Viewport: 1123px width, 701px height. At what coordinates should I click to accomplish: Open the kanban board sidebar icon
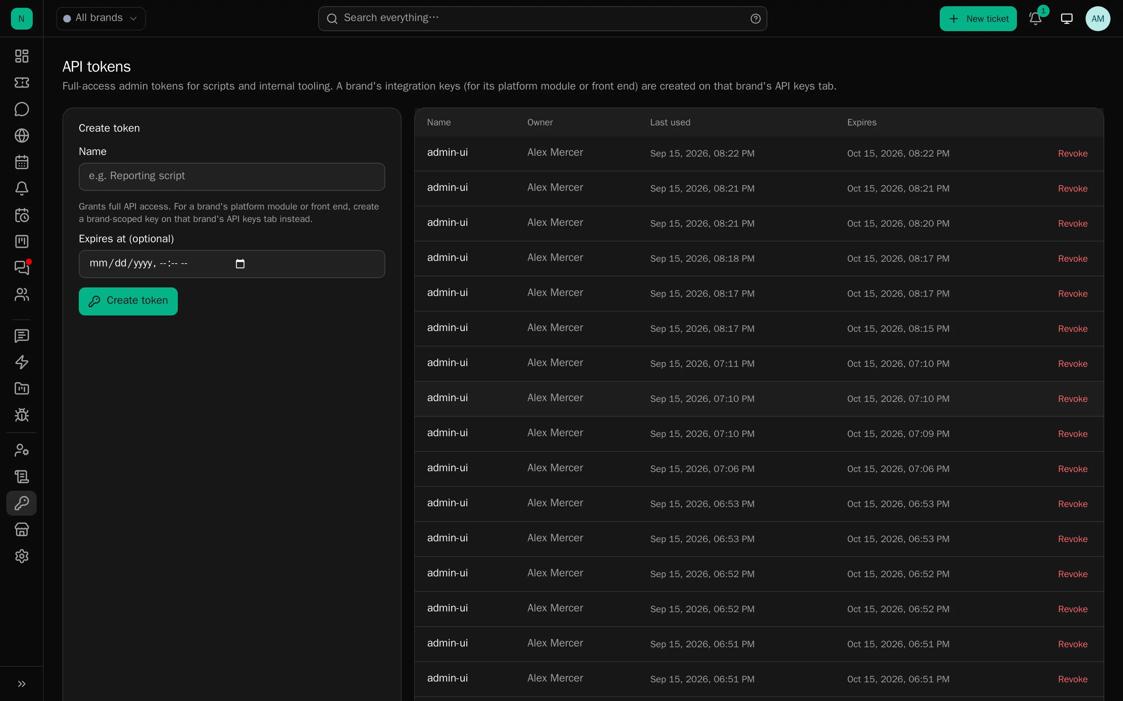click(x=22, y=241)
